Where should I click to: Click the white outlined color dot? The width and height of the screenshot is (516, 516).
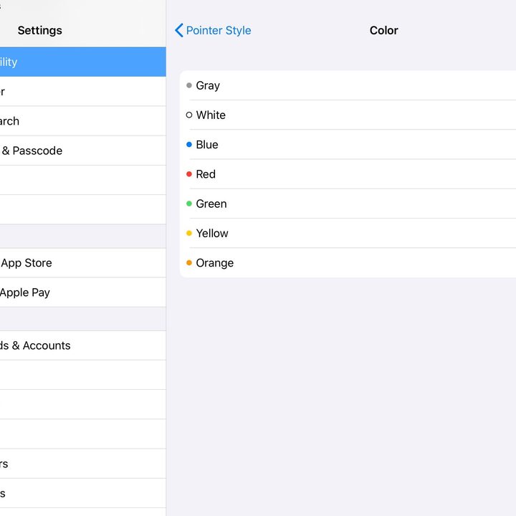coord(189,115)
